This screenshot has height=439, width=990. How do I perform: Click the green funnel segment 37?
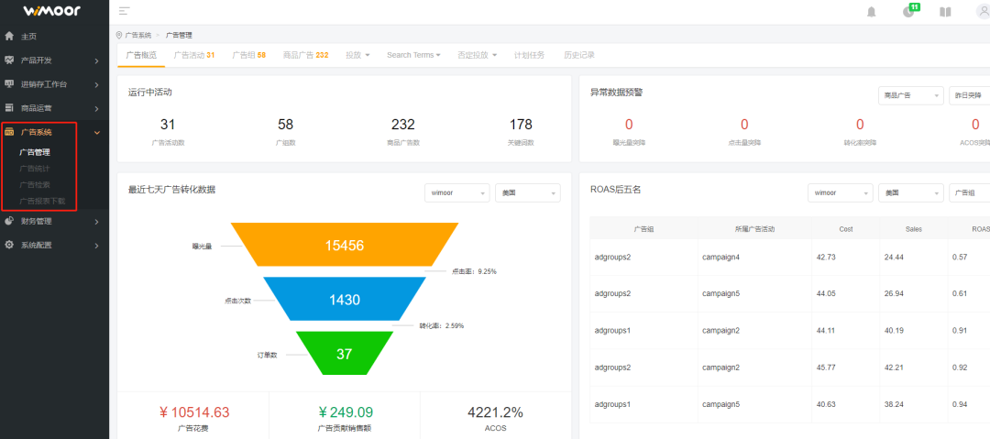[x=344, y=354]
